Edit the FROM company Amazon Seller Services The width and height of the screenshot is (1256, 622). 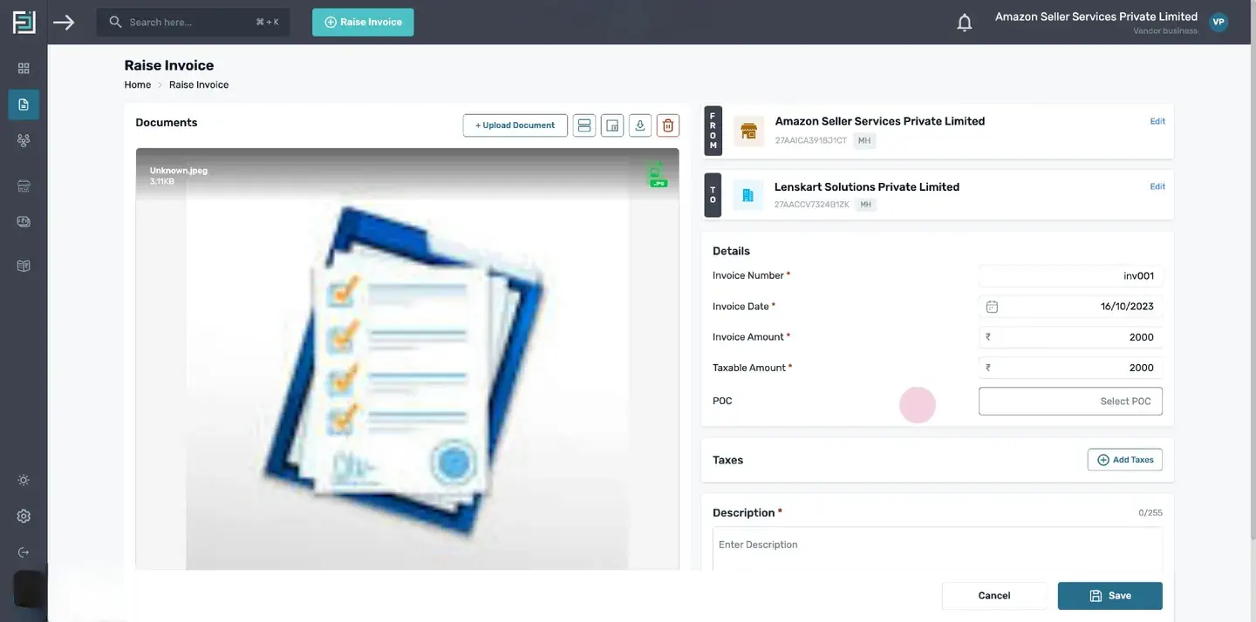(x=1157, y=121)
